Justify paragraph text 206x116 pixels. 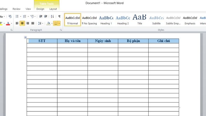tap(33, 23)
